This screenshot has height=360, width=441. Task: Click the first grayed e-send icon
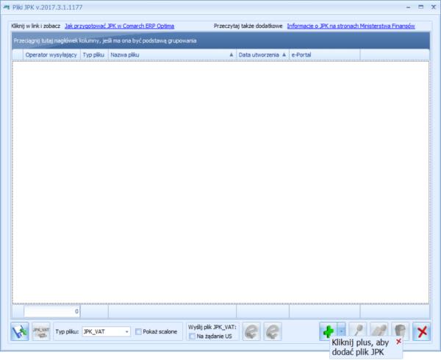point(251,331)
